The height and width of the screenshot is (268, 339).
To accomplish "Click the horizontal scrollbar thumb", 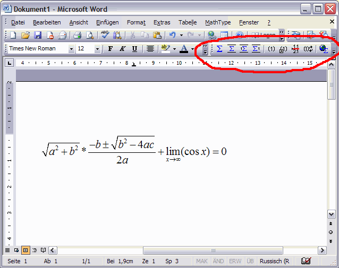I will [x=213, y=250].
